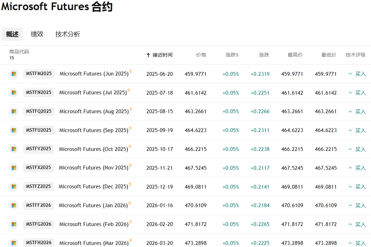
Task: Select the 技术分析 tab
Action: click(68, 34)
